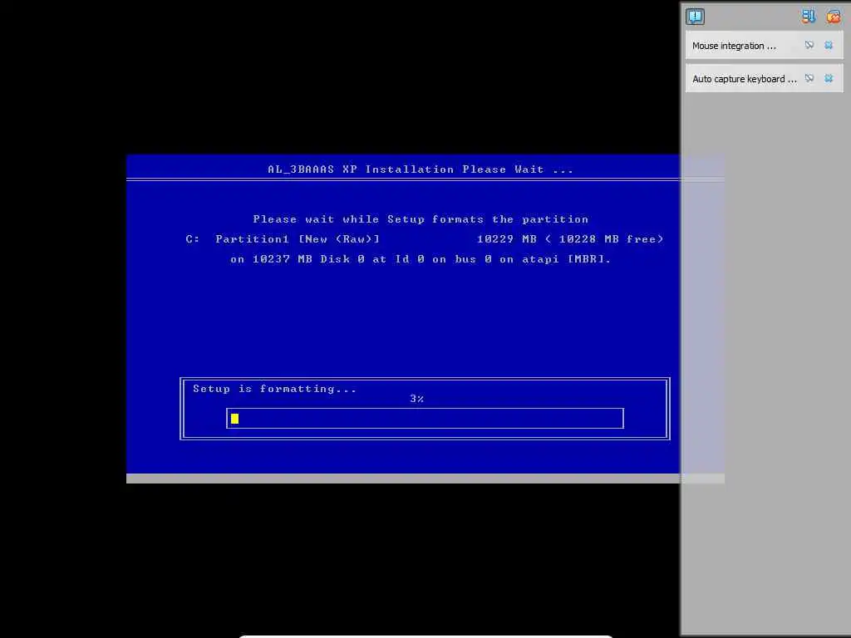This screenshot has height=638, width=851.
Task: Toggle the notification center panel icon
Action: (696, 17)
